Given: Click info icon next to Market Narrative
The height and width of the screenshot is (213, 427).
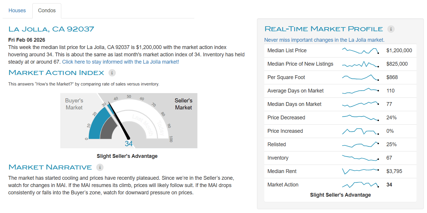Looking at the screenshot, I should pyautogui.click(x=100, y=167).
